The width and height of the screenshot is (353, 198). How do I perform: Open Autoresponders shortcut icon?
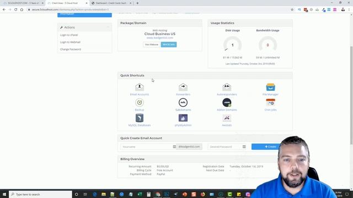(227, 87)
